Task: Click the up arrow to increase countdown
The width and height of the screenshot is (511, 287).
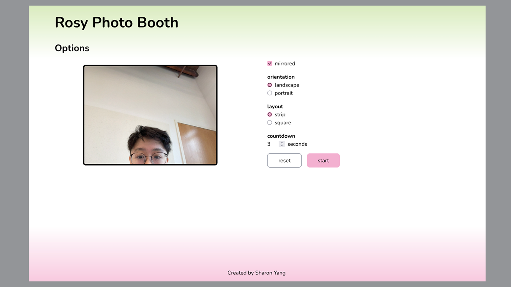Action: click(281, 142)
